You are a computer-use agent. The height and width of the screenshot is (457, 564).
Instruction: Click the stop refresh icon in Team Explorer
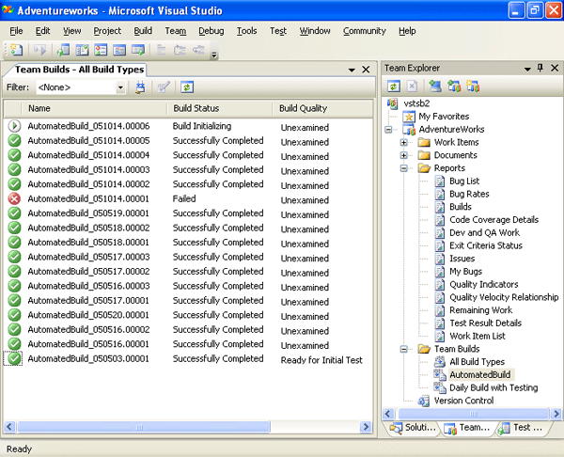(x=412, y=87)
